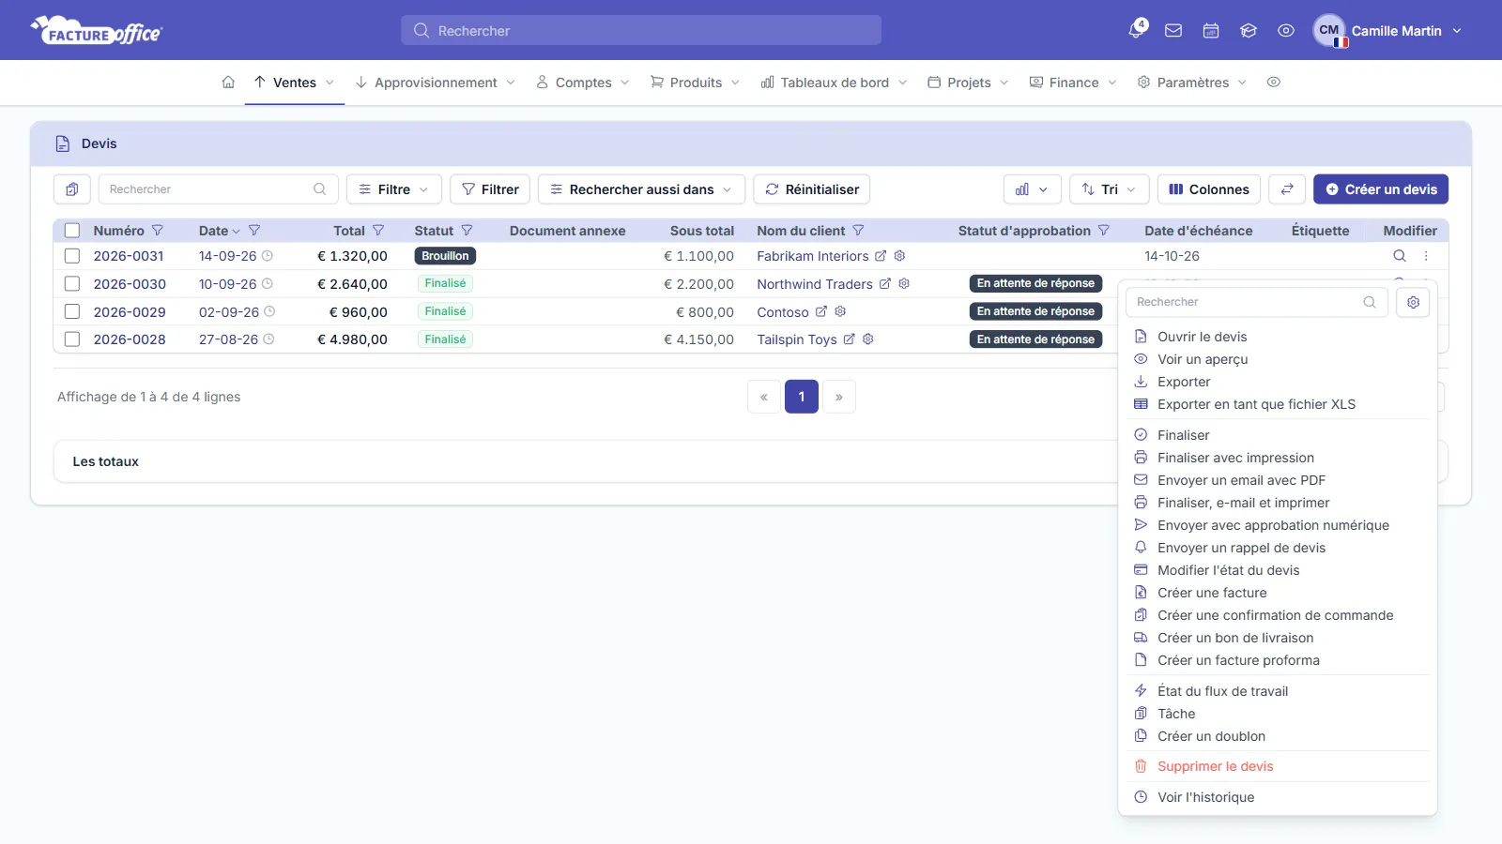Screen dimensions: 1502x844
Task: Open the calendar icon in top bar
Action: [1211, 31]
